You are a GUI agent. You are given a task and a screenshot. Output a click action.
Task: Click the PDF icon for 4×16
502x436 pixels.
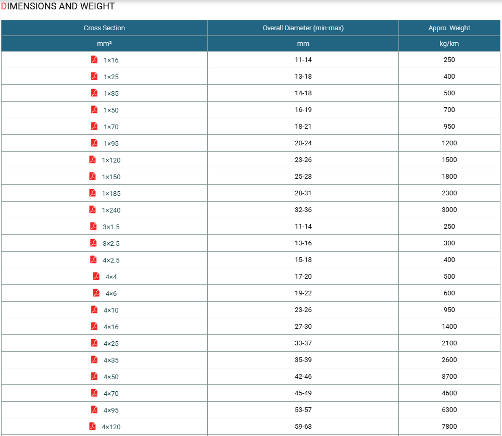tap(94, 326)
